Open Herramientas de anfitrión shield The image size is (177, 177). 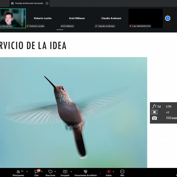(85, 173)
